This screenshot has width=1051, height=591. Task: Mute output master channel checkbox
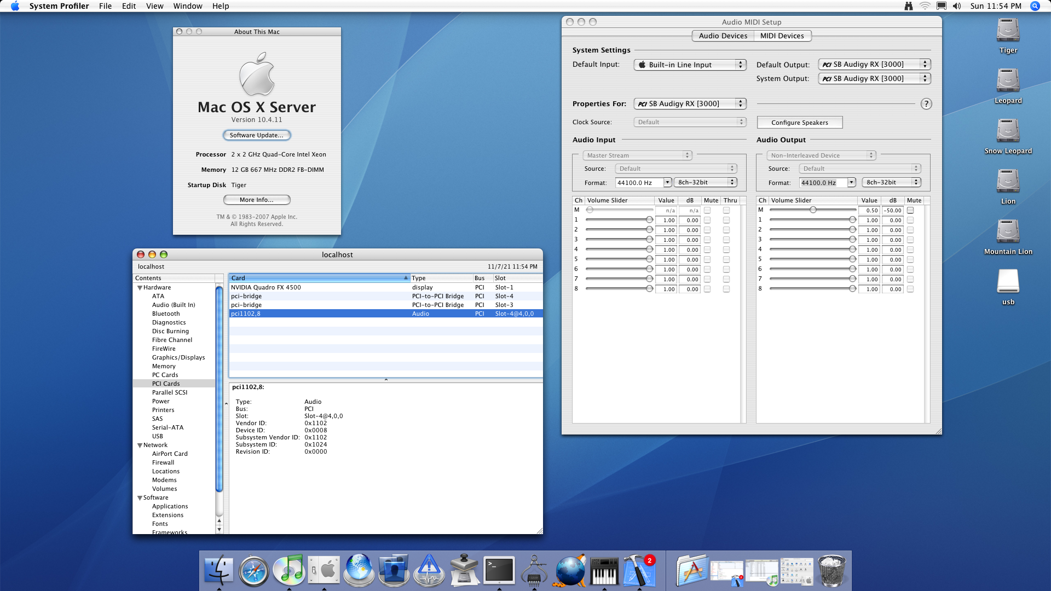910,210
